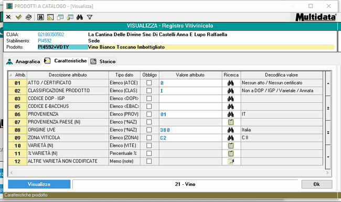Click the Ok button
Screen dimensions: 341x202
[x=317, y=184]
